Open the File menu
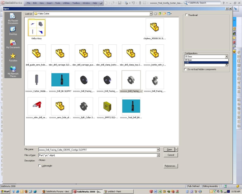 28,3
